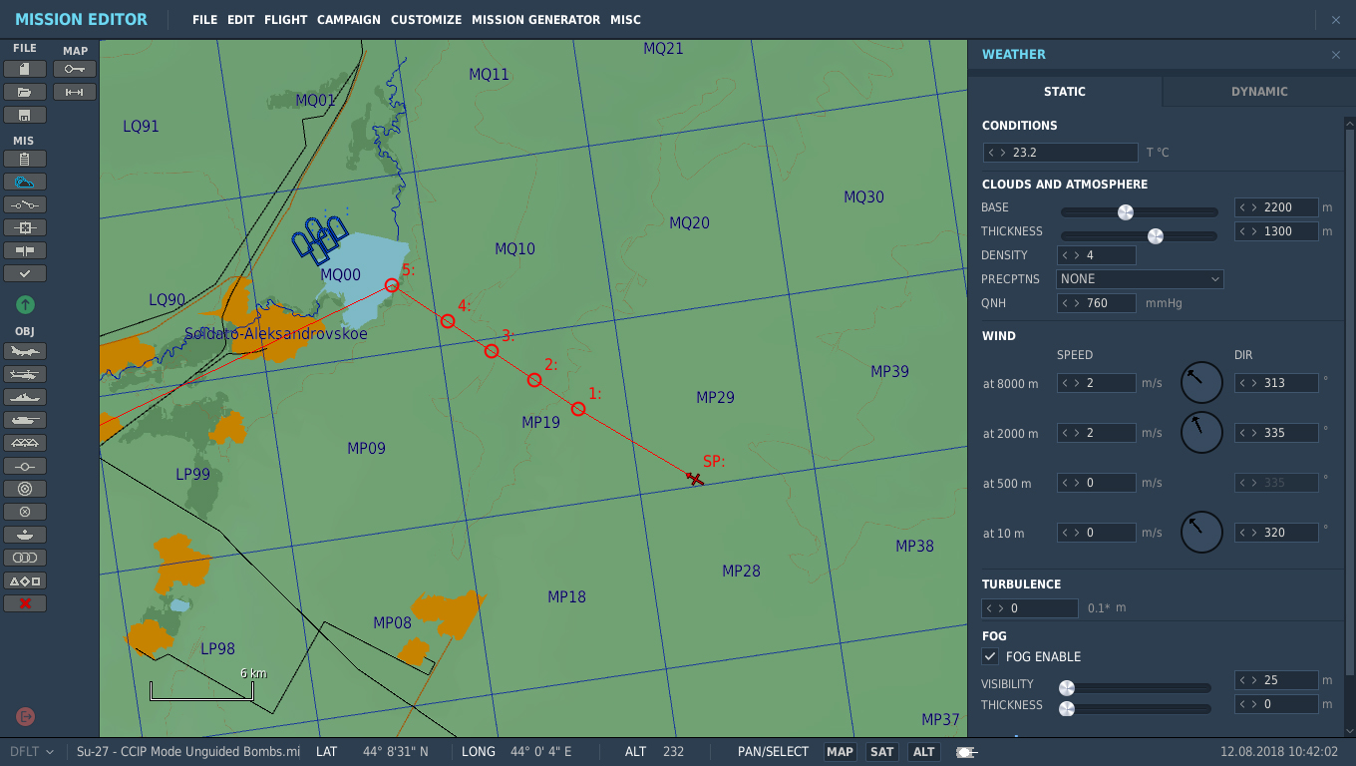Viewport: 1356px width, 766px height.
Task: Select the navigation point tool
Action: point(25,466)
